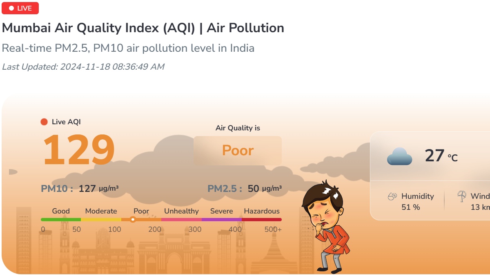Click the AQI scale circle marker
This screenshot has width=490, height=275.
tap(133, 220)
